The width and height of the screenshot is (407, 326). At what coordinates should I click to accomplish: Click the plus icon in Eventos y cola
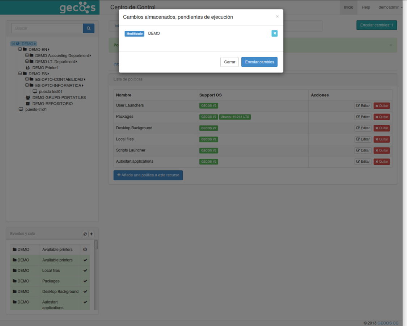91,234
